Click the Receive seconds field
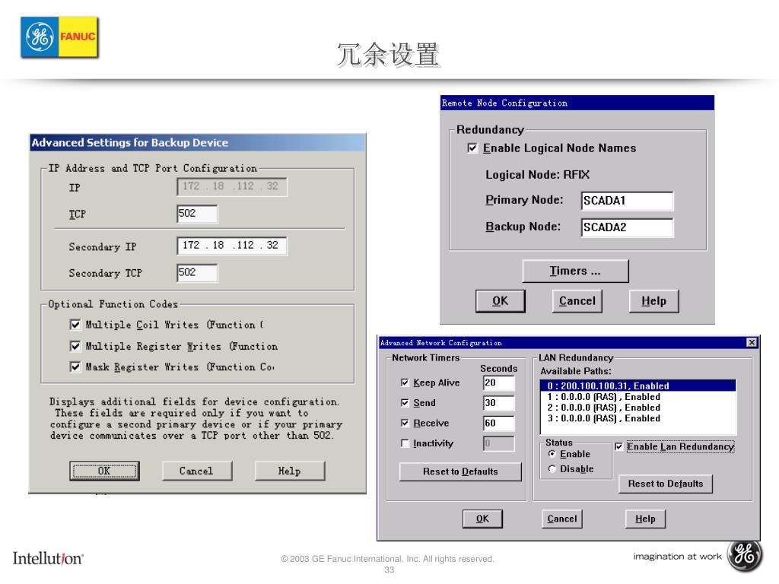The image size is (779, 584). 499,423
